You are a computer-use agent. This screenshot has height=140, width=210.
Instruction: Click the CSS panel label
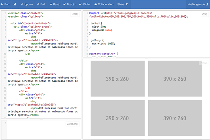tap(204, 14)
